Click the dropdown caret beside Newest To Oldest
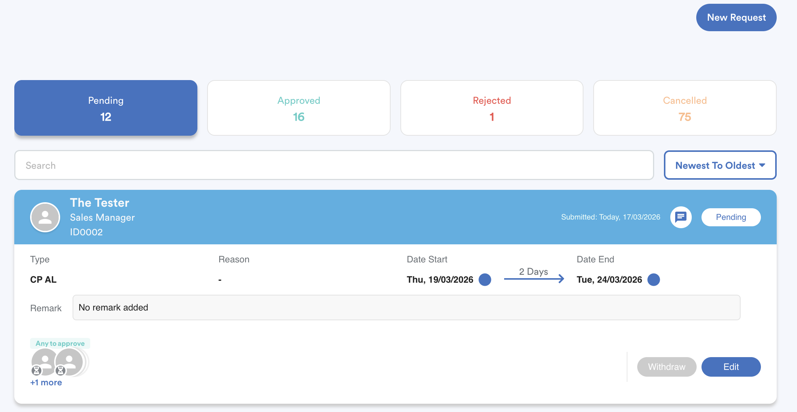 coord(762,165)
